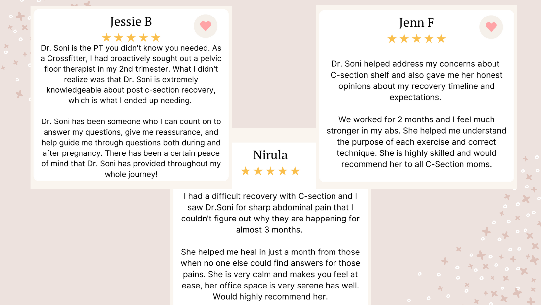Select the Jessie B reviewer name
Screen dimensions: 541x305
(131, 22)
